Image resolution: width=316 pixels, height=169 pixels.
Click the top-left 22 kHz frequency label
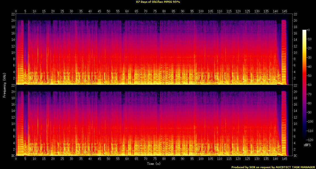13,14
